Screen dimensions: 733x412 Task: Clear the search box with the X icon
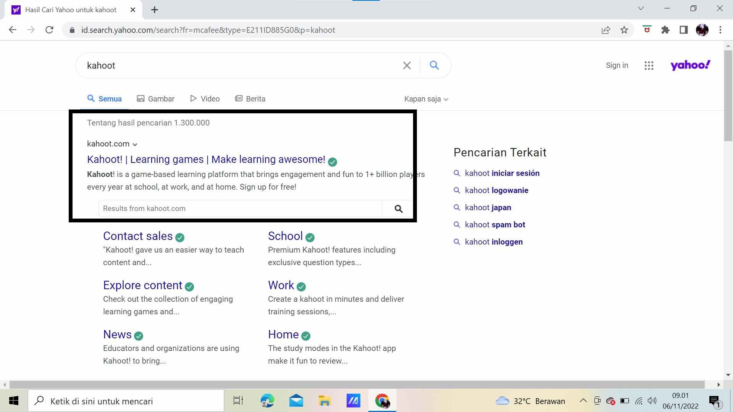(x=407, y=66)
